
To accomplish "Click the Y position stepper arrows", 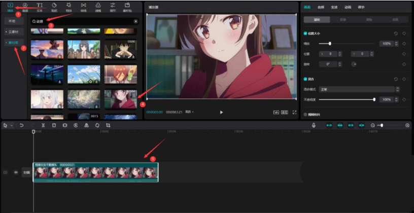I will [372, 54].
